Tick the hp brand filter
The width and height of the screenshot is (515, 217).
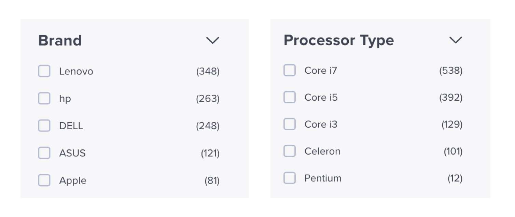(x=44, y=99)
